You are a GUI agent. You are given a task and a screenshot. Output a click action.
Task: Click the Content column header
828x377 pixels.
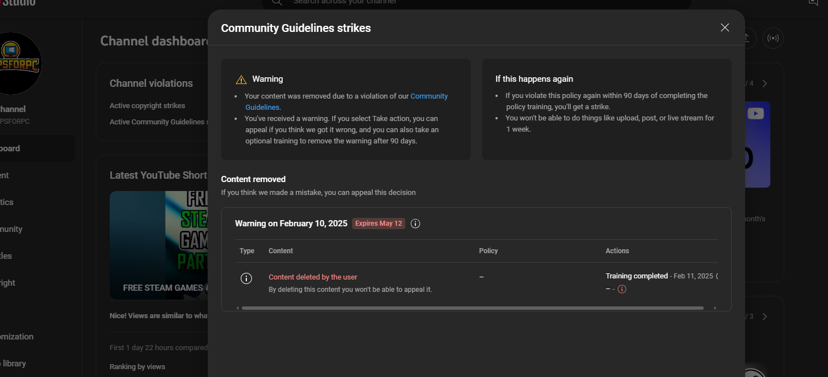click(280, 251)
